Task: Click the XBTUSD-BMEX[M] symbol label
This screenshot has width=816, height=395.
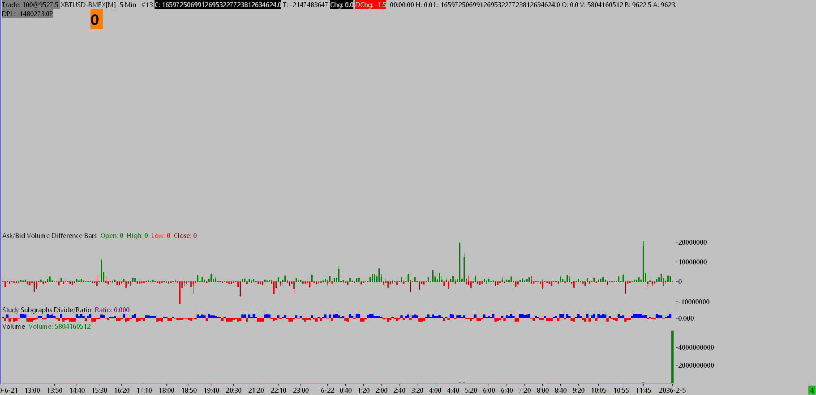Action: point(88,4)
